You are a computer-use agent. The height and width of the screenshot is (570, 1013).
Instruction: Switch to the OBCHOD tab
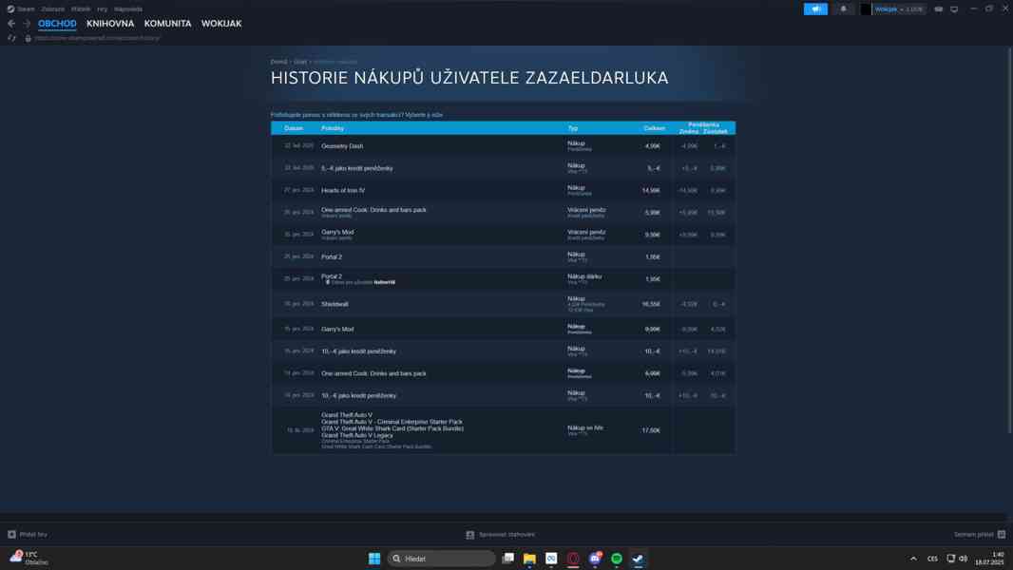tap(57, 23)
